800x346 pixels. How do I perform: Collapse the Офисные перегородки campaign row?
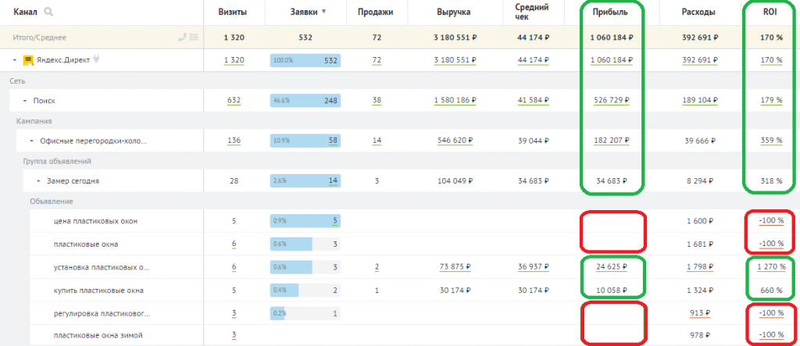[31, 141]
